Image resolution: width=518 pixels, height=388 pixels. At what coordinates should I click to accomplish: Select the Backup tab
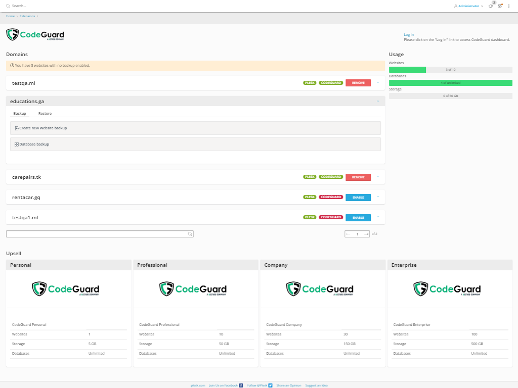tap(20, 113)
